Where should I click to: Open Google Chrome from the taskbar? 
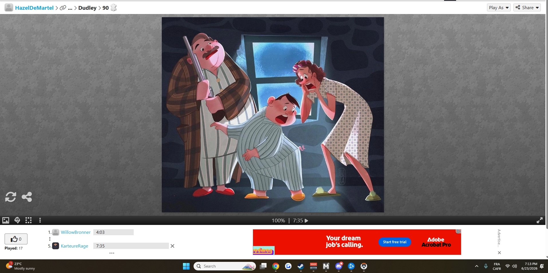276,266
